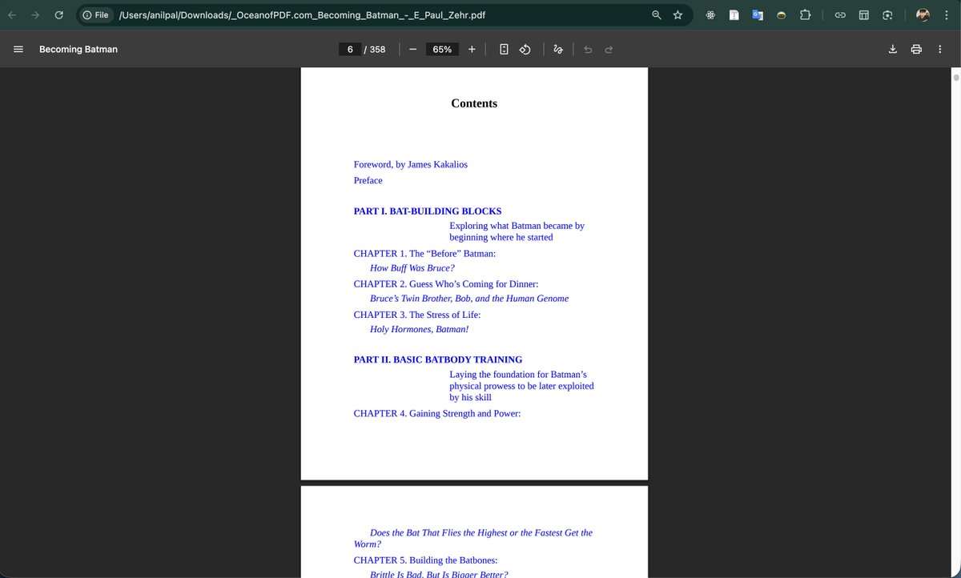Zoom out with the minus button
This screenshot has width=961, height=578.
click(x=412, y=49)
